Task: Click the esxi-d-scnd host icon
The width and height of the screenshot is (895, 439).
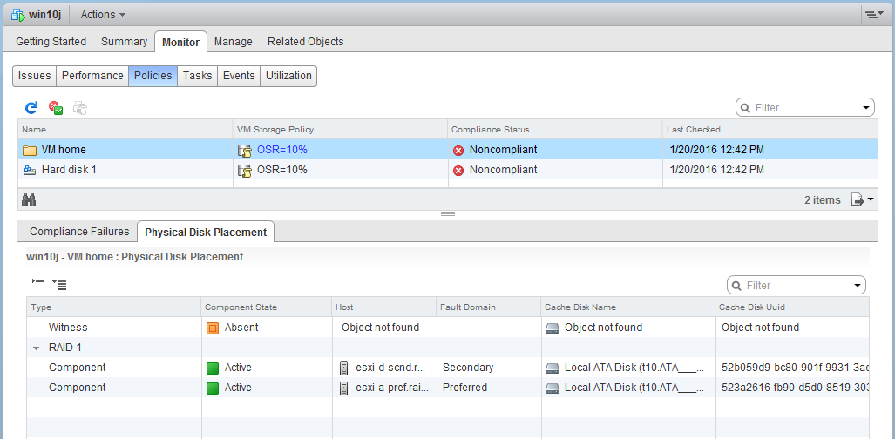Action: (x=345, y=368)
